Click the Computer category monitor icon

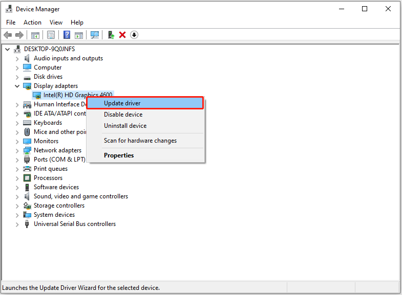coord(27,67)
